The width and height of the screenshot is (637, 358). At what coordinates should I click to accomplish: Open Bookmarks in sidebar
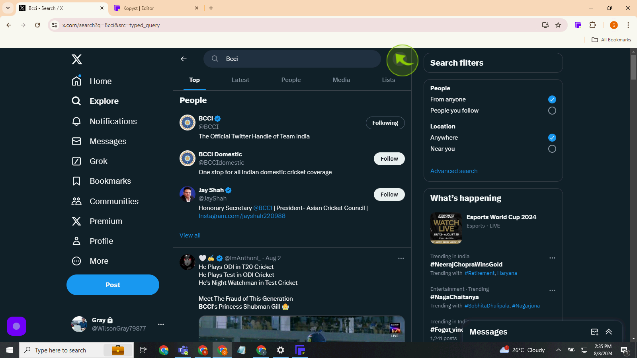point(102,181)
